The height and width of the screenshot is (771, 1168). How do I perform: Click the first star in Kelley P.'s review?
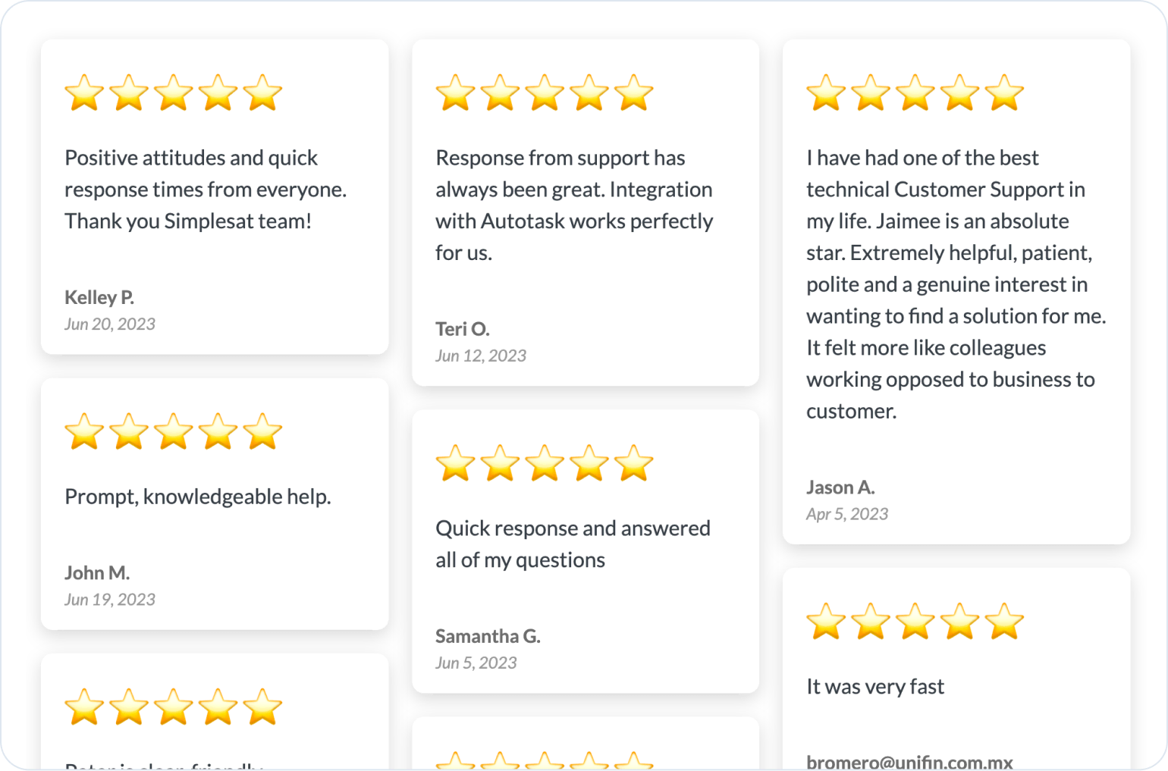click(x=84, y=92)
